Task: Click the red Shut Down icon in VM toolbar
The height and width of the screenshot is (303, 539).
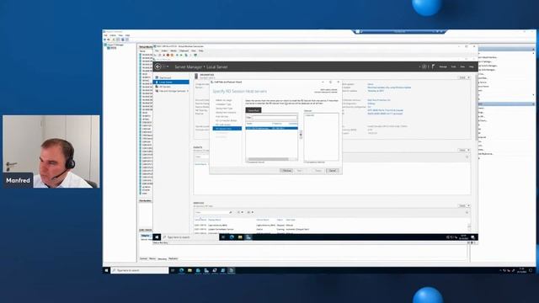Action: click(x=168, y=55)
